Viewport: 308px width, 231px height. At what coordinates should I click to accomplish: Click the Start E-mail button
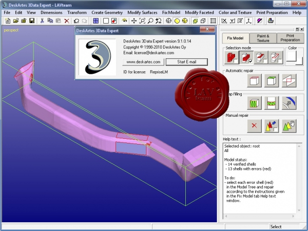[187, 62]
